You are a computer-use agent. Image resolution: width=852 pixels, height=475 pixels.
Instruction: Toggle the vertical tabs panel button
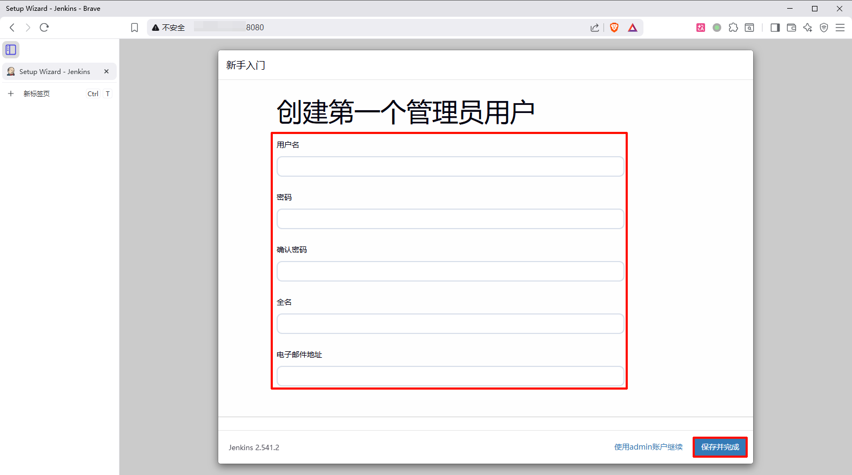(11, 50)
